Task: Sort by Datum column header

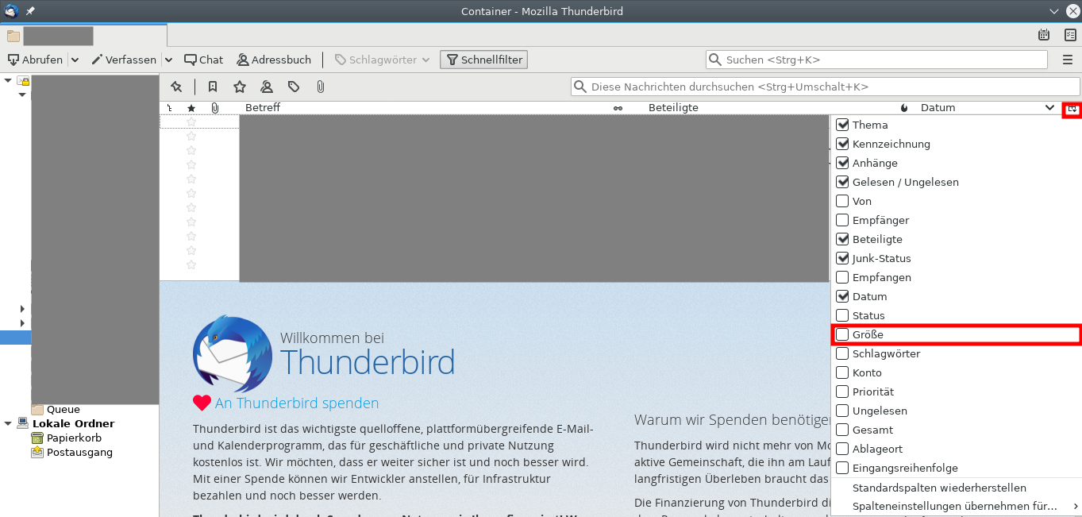Action: pyautogui.click(x=938, y=108)
